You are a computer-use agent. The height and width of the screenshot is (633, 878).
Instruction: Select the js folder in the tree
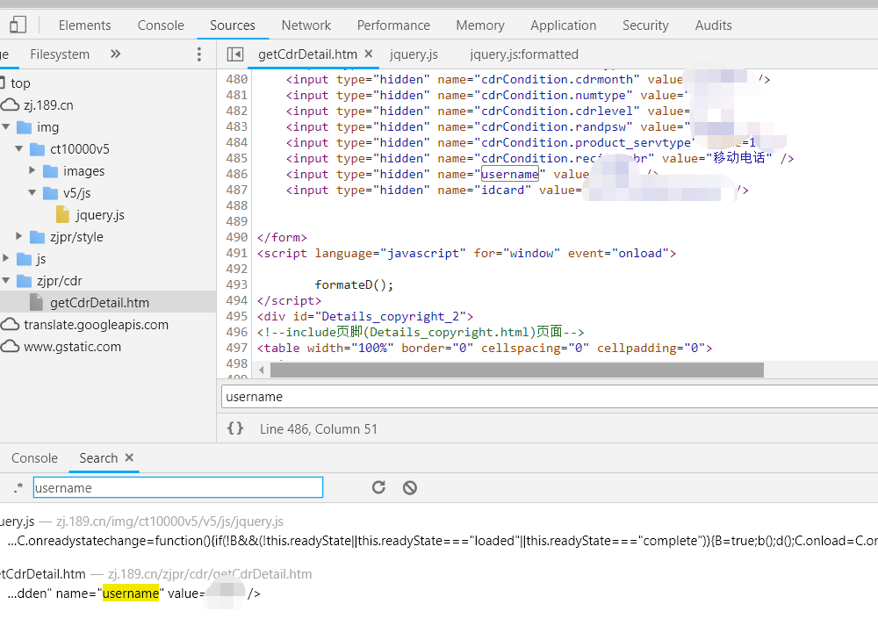[x=41, y=259]
